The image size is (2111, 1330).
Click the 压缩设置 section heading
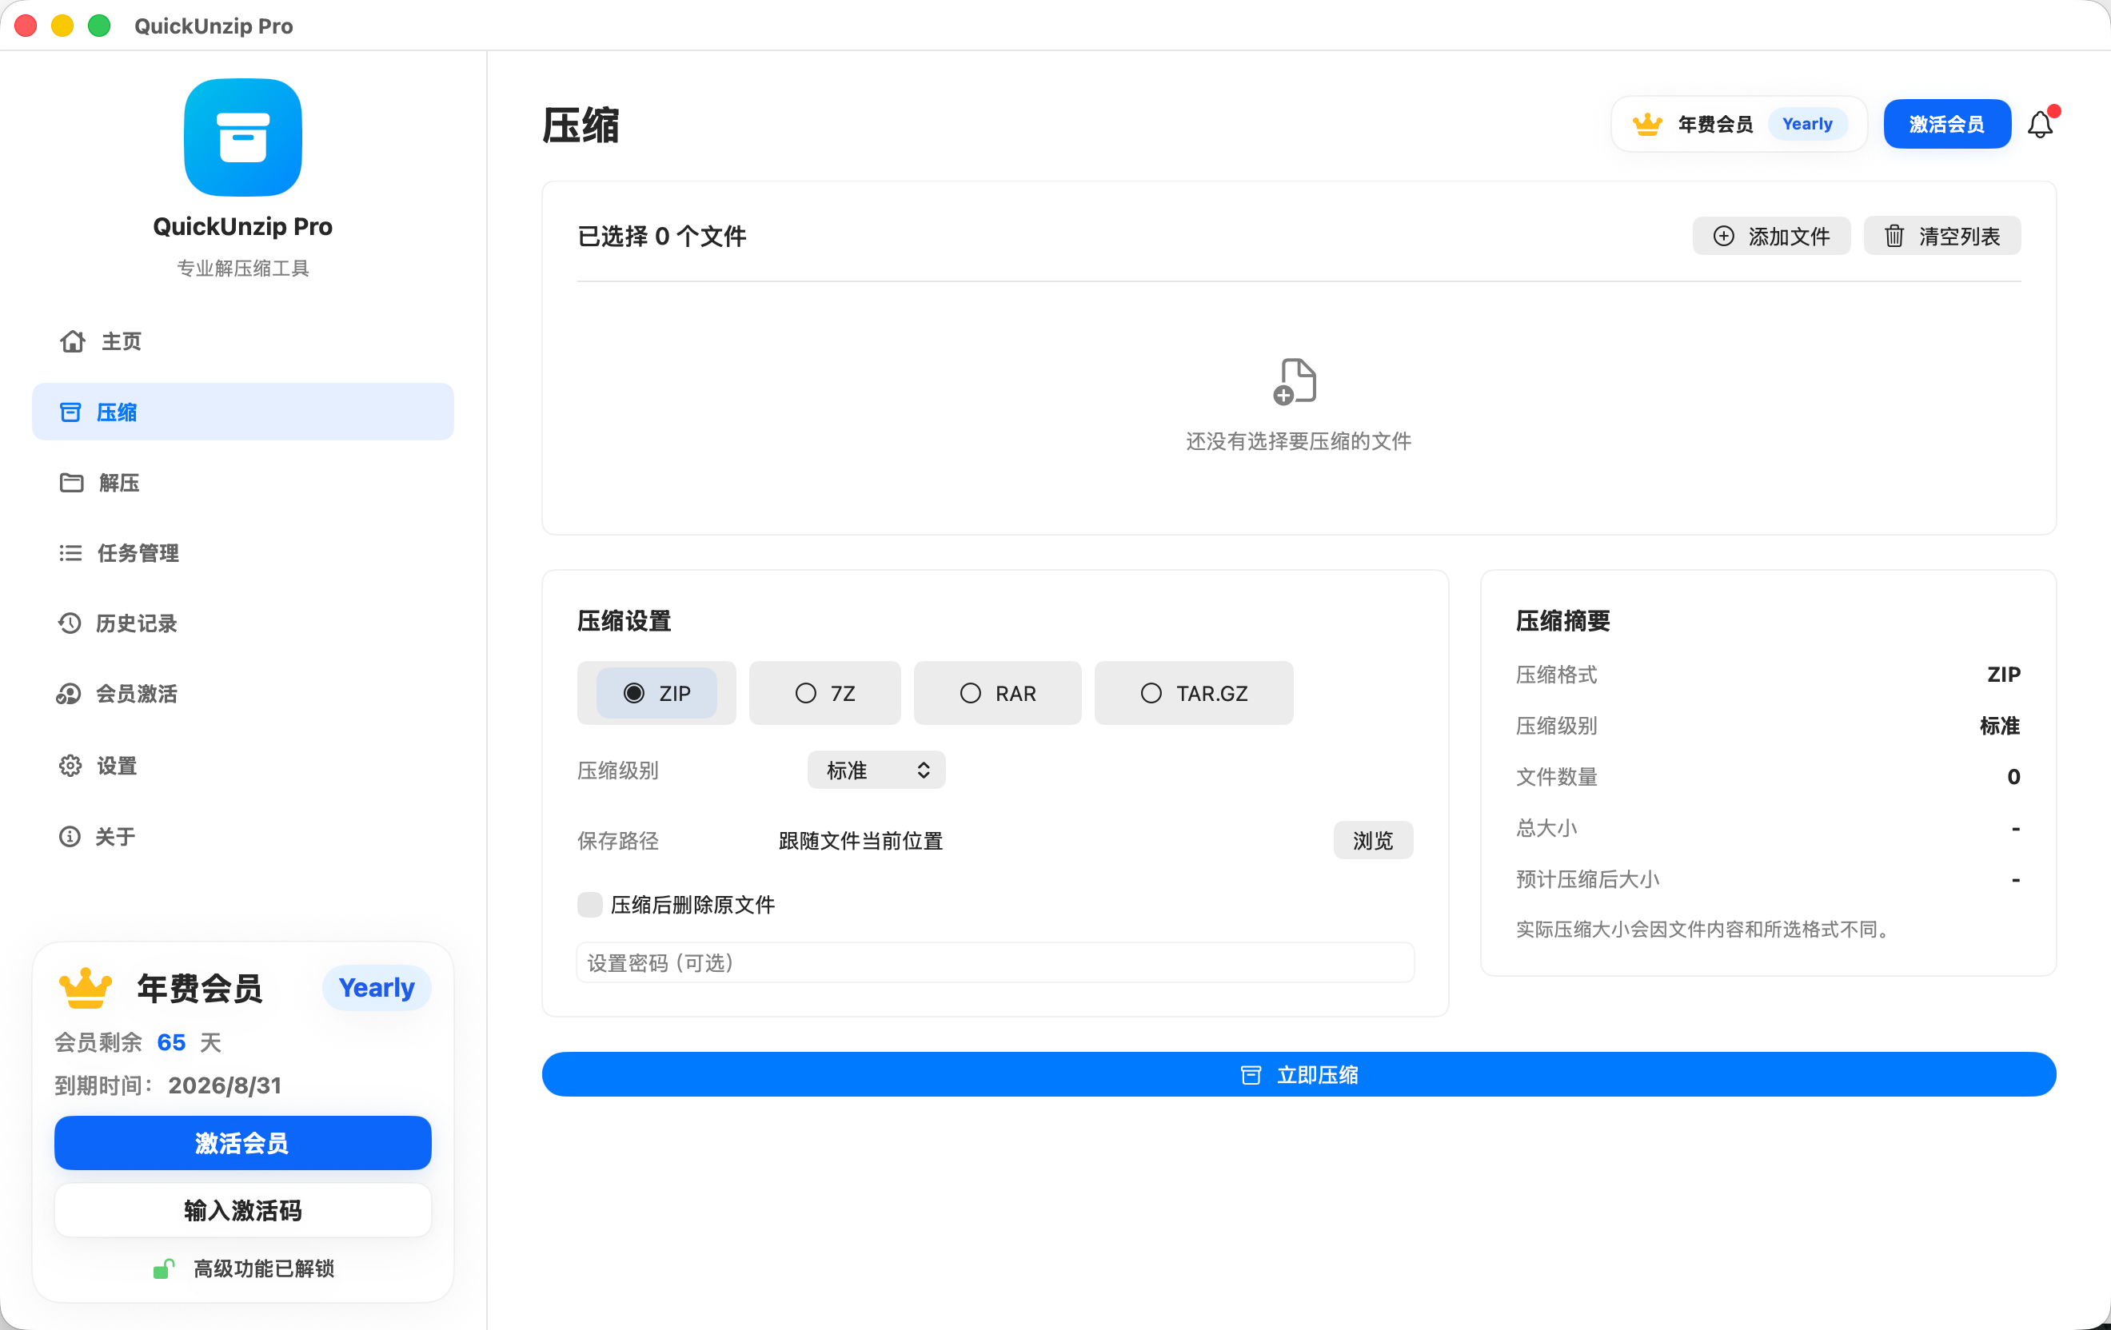click(625, 621)
